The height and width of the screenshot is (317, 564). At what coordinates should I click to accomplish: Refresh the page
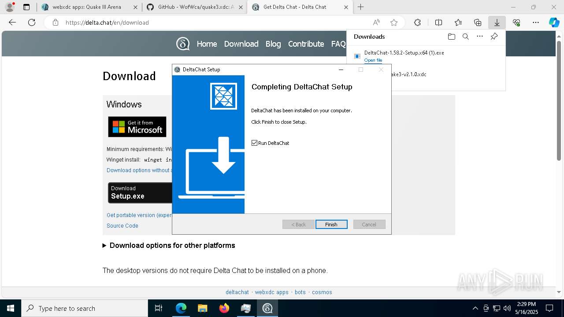click(32, 22)
